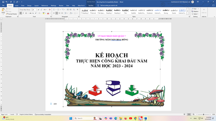The height and width of the screenshot is (121, 216).
Task: Click the Undo arrow icon
Action: pyautogui.click(x=6, y=2)
